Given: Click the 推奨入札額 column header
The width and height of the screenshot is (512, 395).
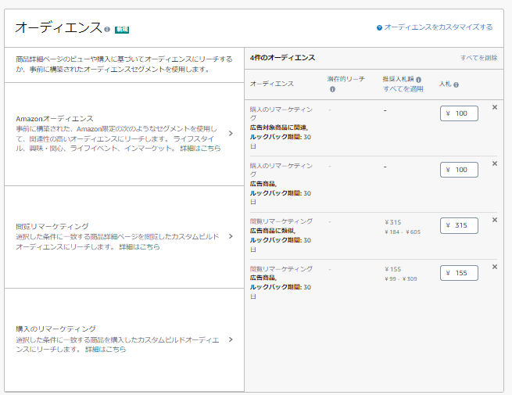Looking at the screenshot, I should click(399, 79).
